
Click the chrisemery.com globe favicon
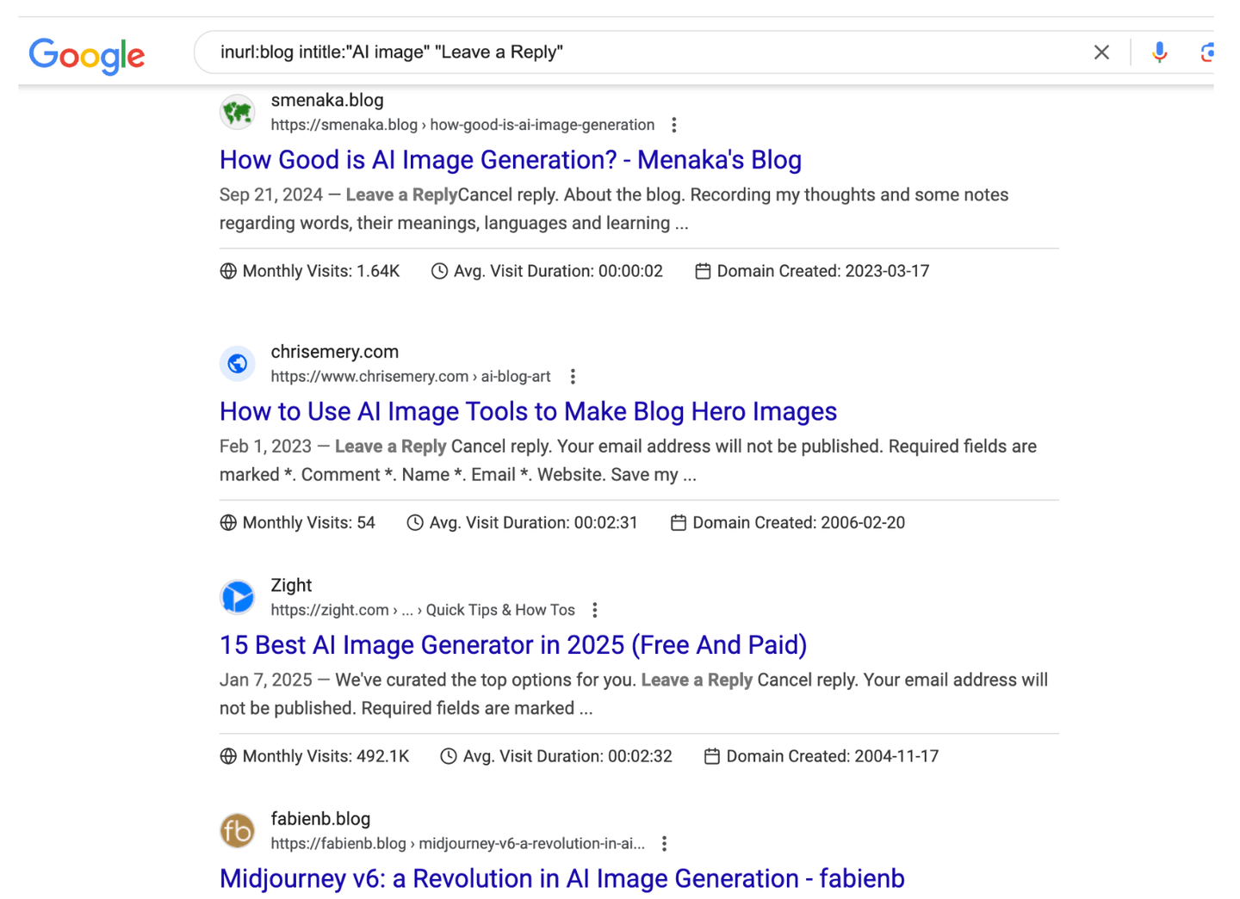[x=238, y=364]
